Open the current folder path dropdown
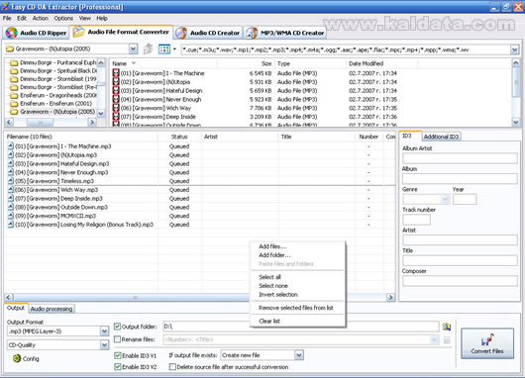This screenshot has height=378, width=525. pyautogui.click(x=133, y=49)
